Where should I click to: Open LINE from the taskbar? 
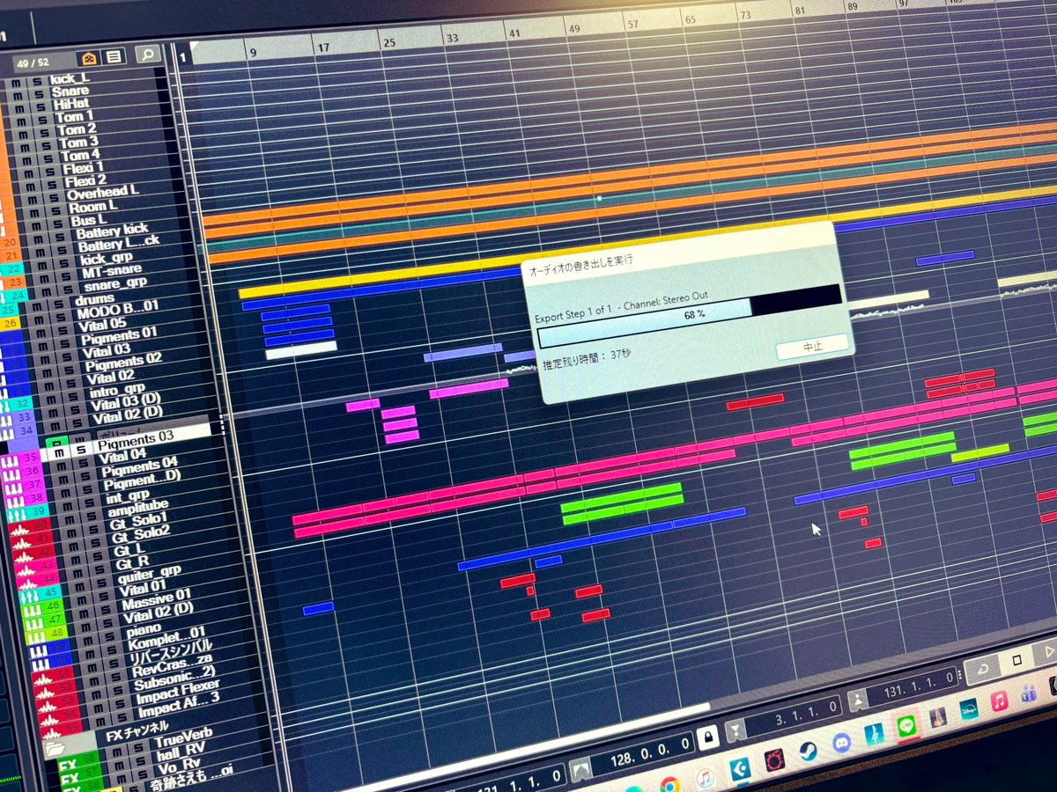[x=906, y=725]
